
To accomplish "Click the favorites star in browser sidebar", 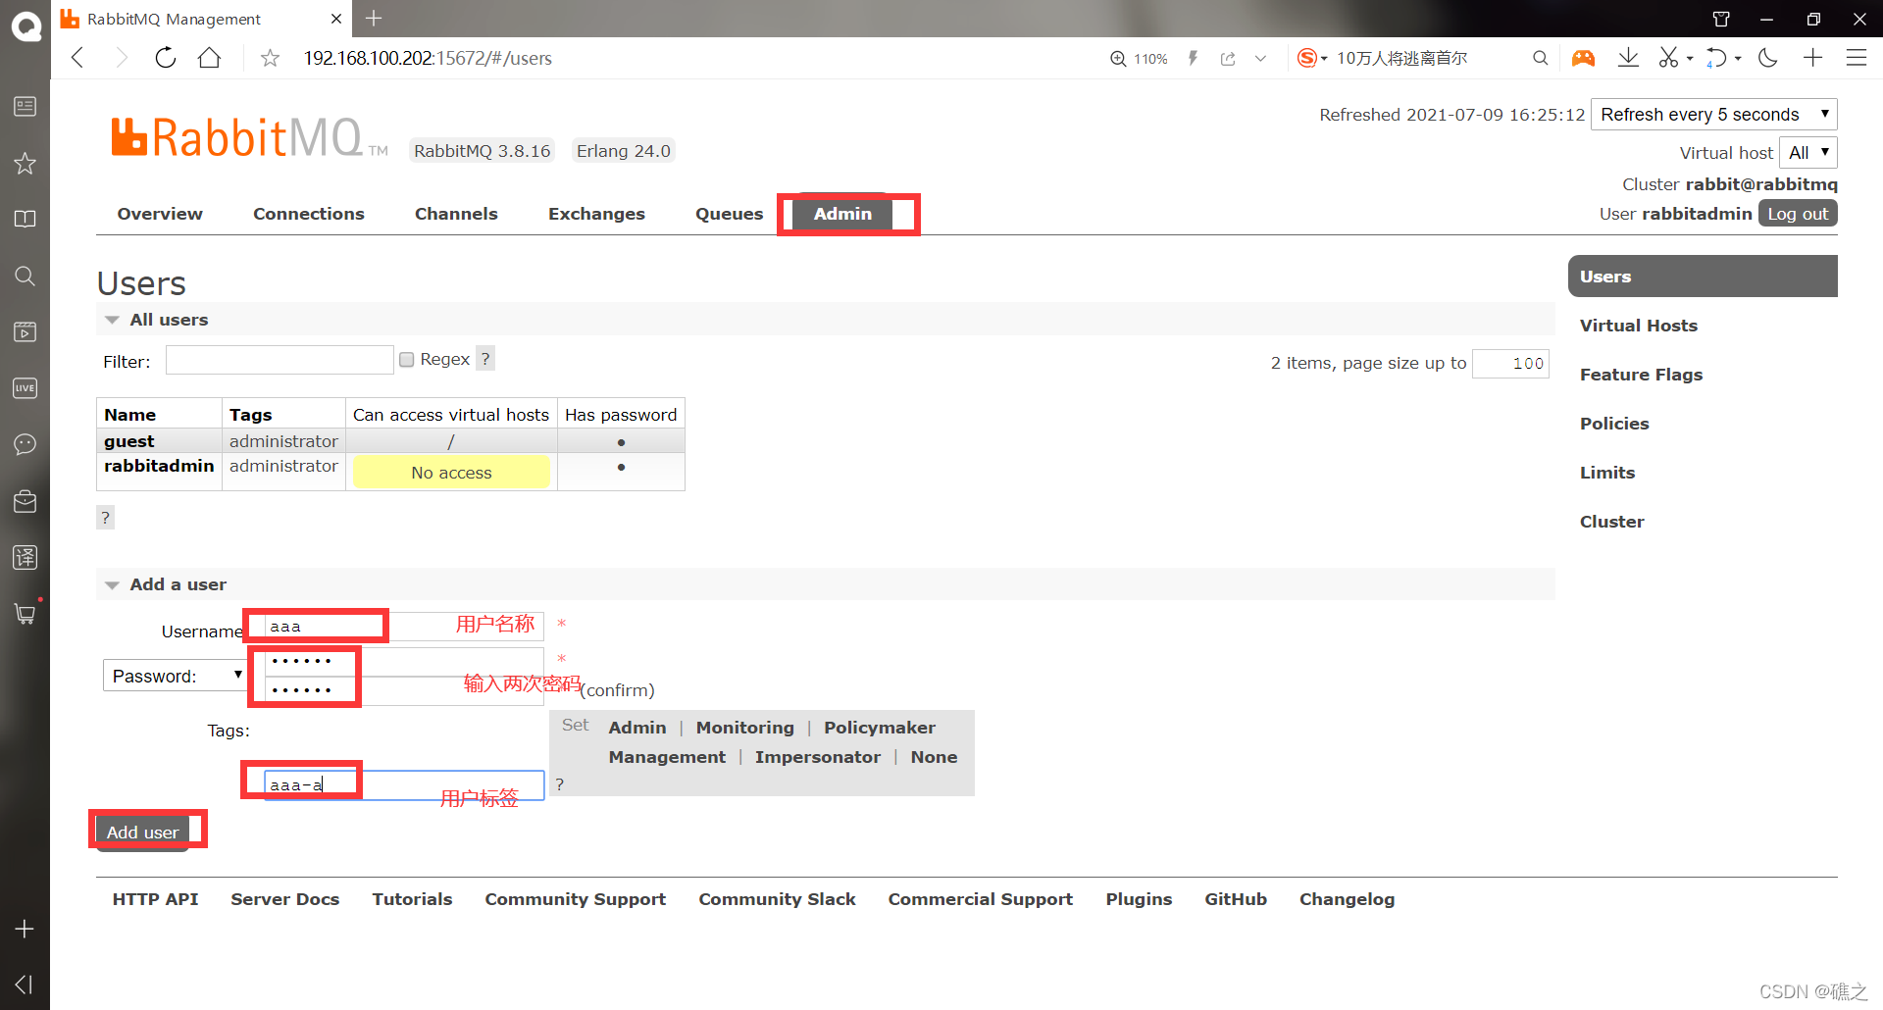I will pyautogui.click(x=25, y=163).
